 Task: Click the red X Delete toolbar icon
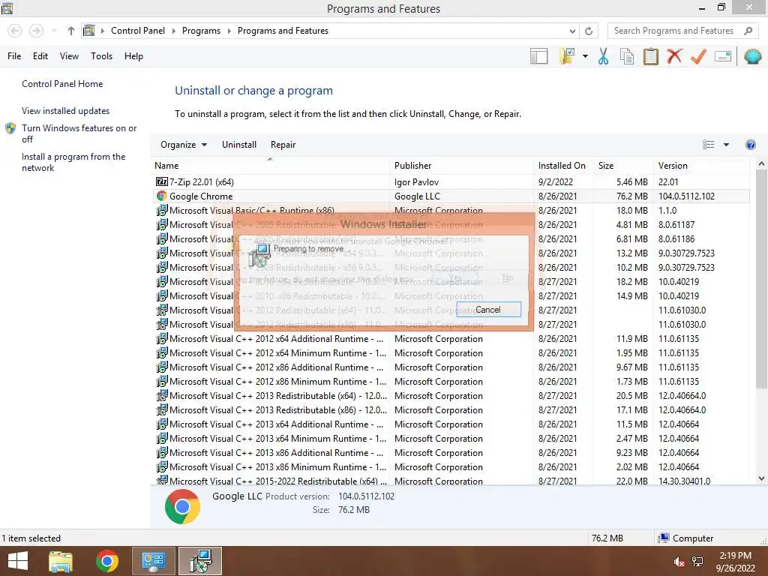pos(674,55)
